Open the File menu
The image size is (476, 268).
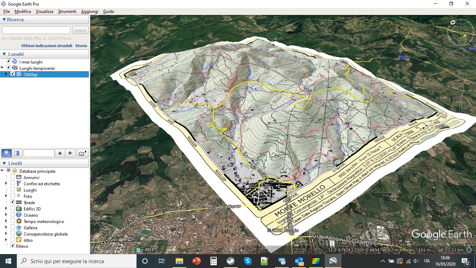click(7, 12)
